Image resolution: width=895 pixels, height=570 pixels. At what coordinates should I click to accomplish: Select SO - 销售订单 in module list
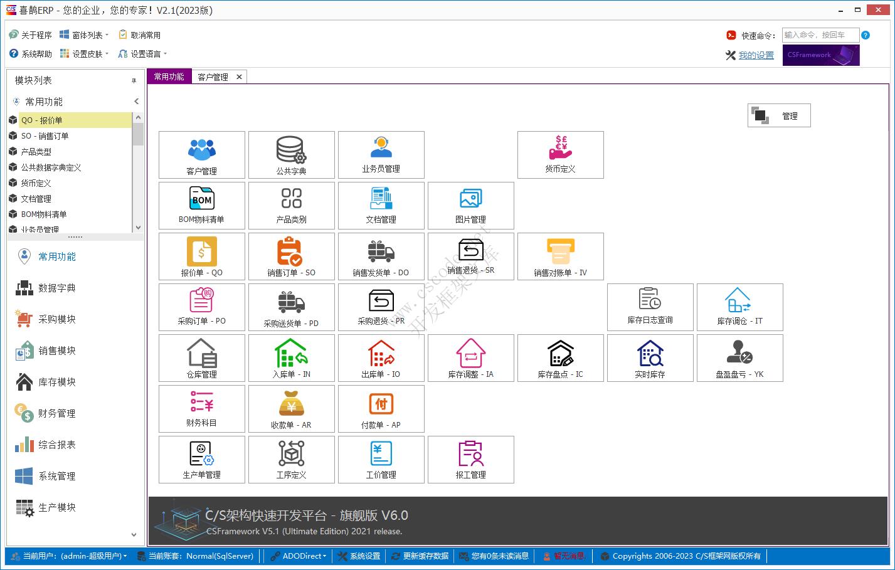tap(45, 136)
